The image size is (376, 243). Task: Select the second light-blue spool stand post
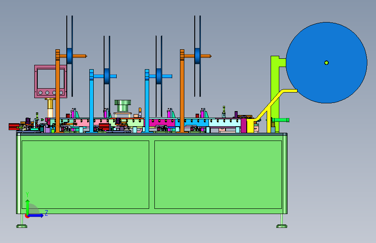(147, 101)
